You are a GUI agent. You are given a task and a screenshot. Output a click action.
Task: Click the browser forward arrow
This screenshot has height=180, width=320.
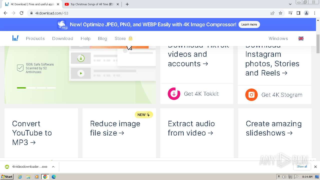pyautogui.click(x=13, y=13)
